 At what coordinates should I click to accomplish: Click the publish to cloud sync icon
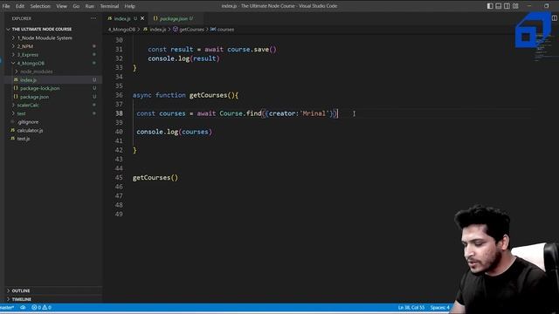(x=23, y=308)
